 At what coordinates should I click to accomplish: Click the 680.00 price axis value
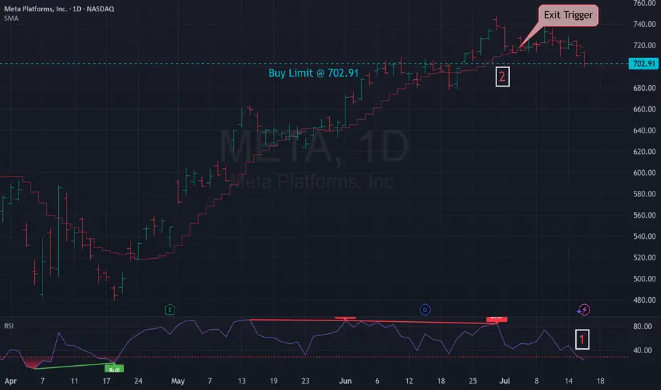(x=645, y=88)
